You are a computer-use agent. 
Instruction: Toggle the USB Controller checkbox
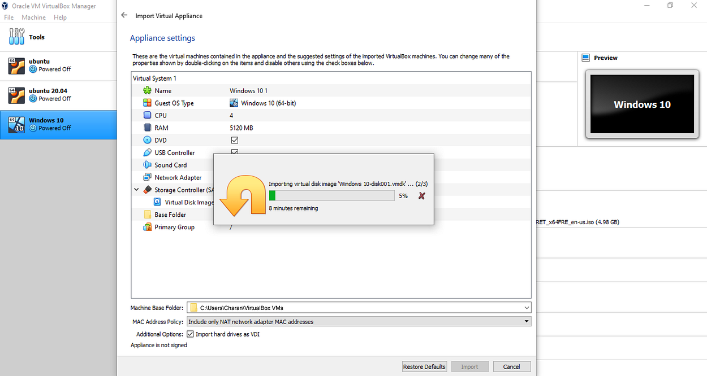click(234, 151)
